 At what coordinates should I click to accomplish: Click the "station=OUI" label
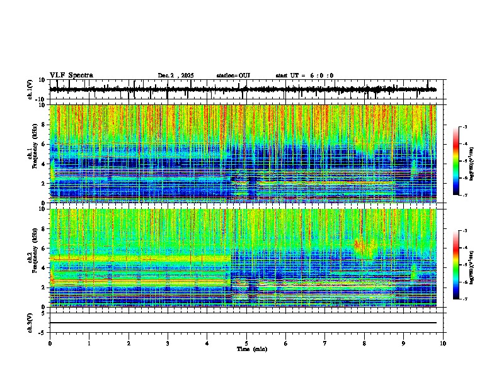(x=233, y=75)
